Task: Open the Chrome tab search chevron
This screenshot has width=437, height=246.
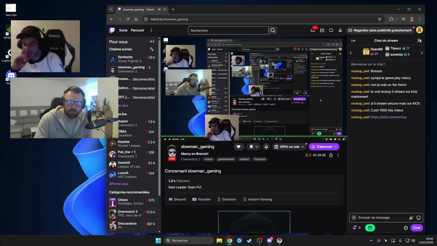Action: [x=111, y=9]
